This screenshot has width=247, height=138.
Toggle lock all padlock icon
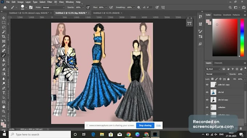228,79
